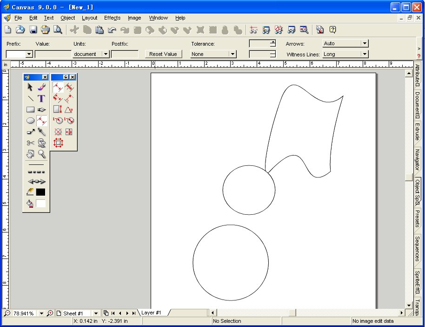425x327 pixels.
Task: Select the Rectangle tool
Action: (x=30, y=109)
